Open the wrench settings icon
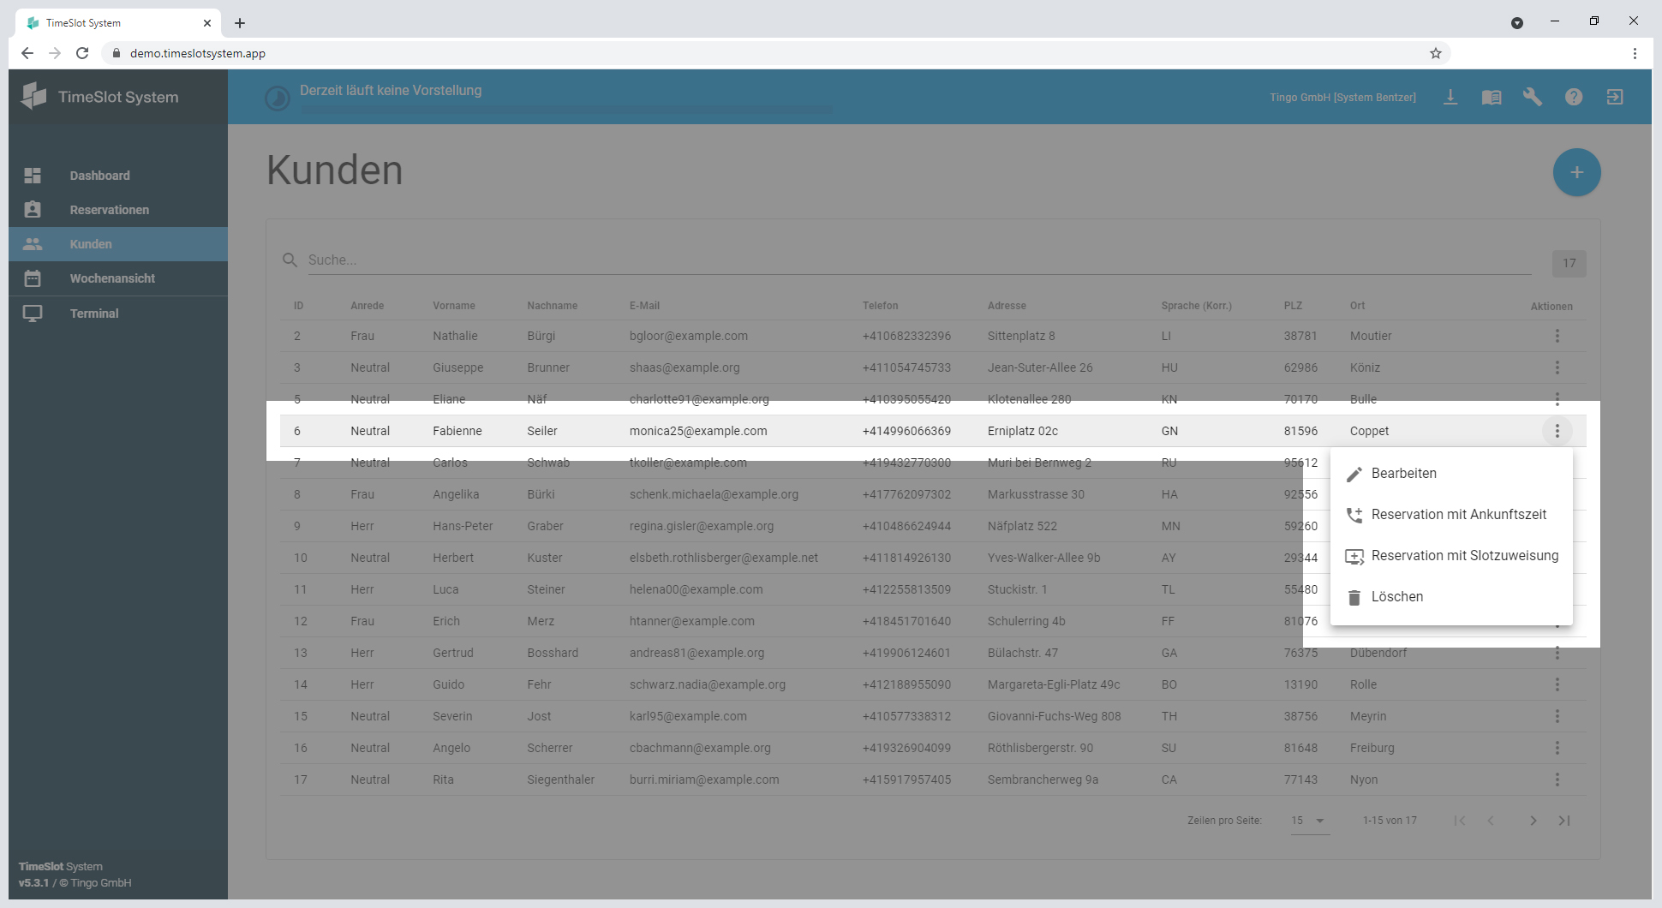 [x=1533, y=97]
